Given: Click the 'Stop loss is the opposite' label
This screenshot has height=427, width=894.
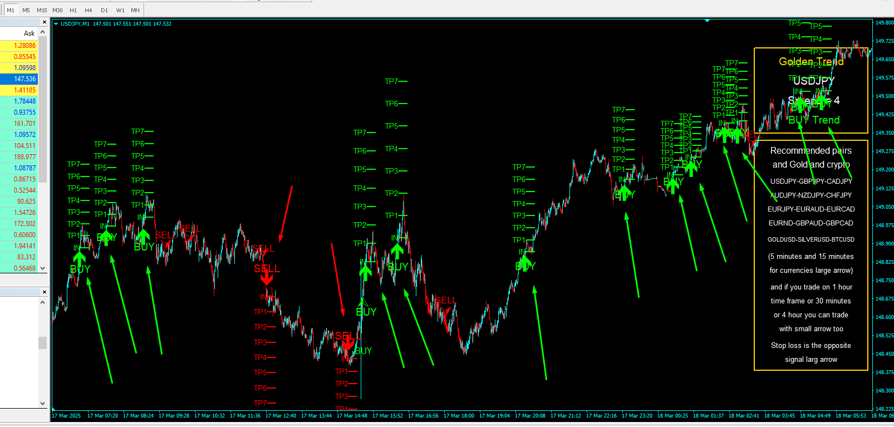Looking at the screenshot, I should 811,345.
